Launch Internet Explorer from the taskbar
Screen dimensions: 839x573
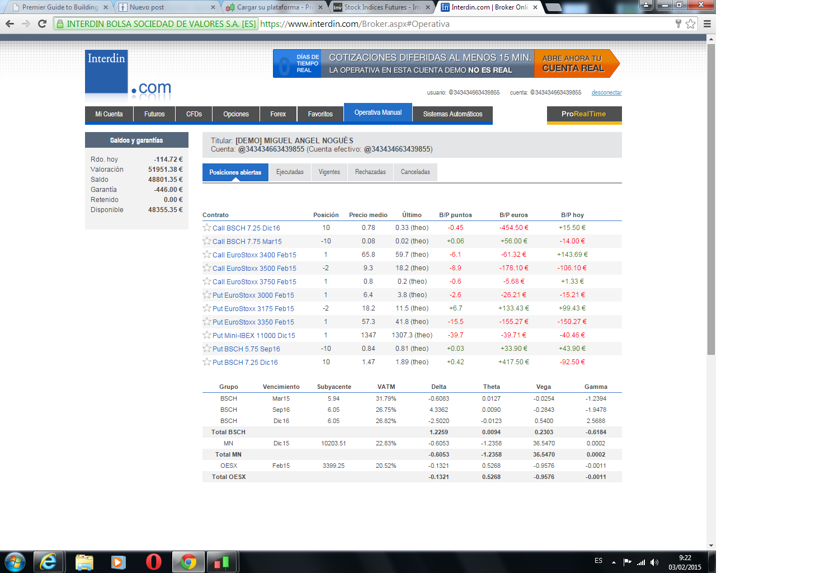48,562
